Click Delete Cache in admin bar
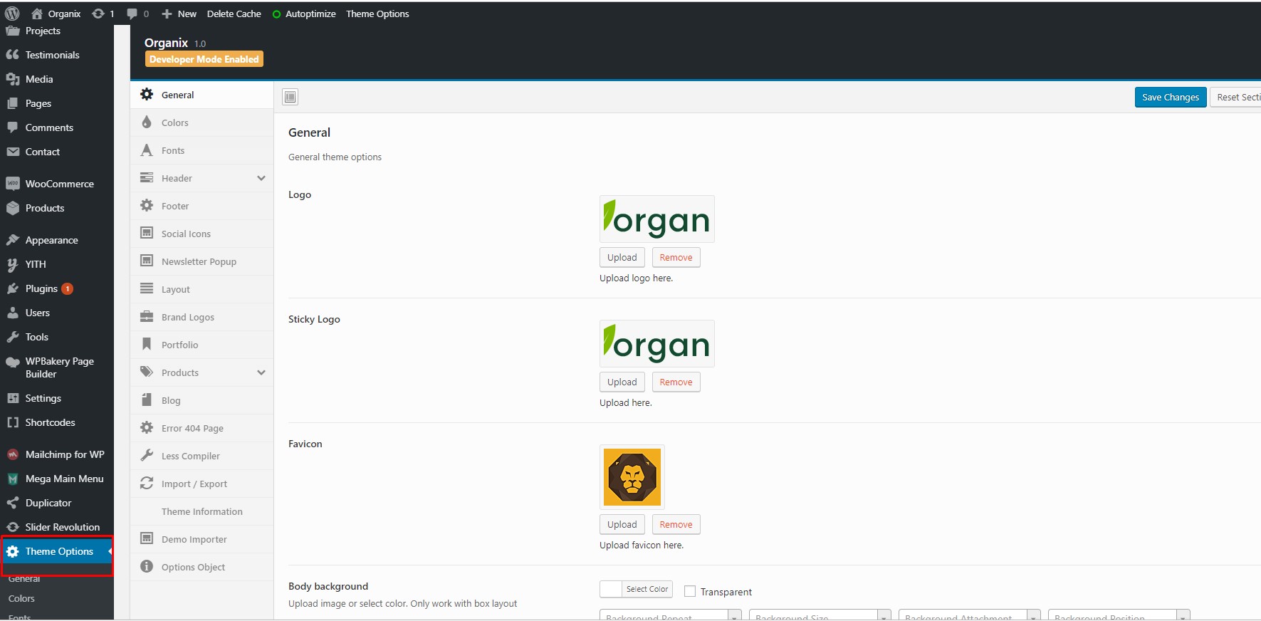The width and height of the screenshot is (1261, 621). click(234, 14)
